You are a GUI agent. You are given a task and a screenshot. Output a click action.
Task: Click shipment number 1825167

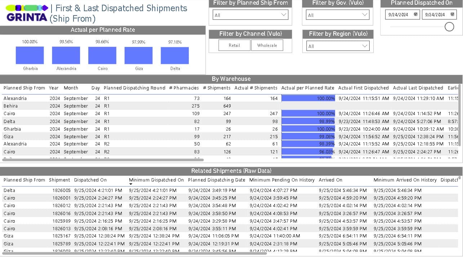pos(62,236)
